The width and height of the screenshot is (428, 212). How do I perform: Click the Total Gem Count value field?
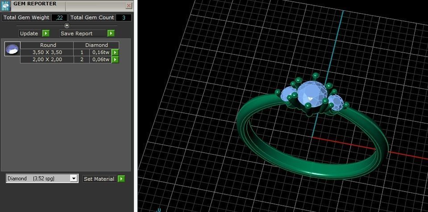click(x=124, y=18)
